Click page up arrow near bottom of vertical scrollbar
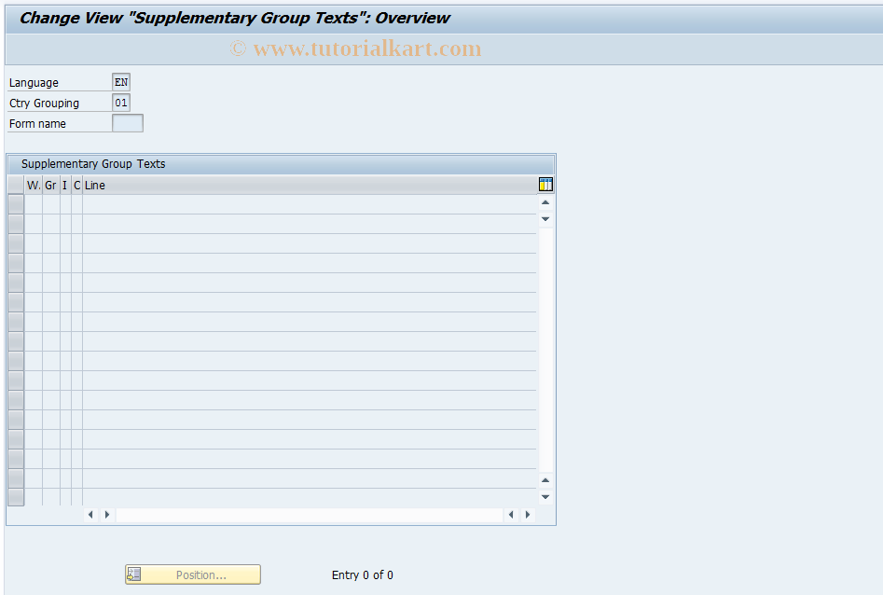883x595 pixels. tap(545, 480)
